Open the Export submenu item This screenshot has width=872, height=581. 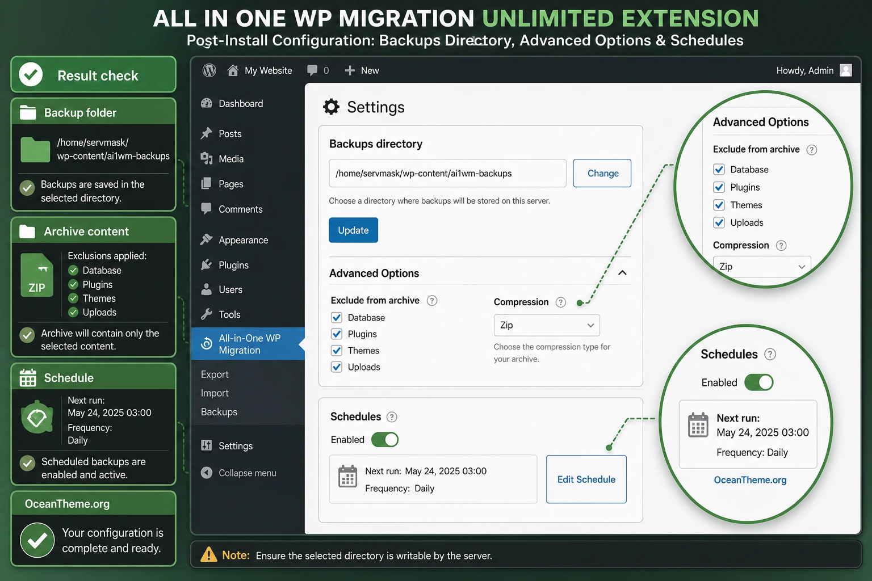pos(215,374)
